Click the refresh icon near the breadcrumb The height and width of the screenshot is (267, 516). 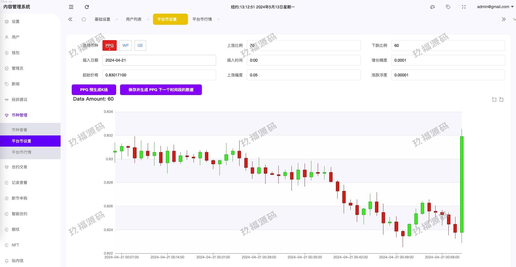coord(87,7)
